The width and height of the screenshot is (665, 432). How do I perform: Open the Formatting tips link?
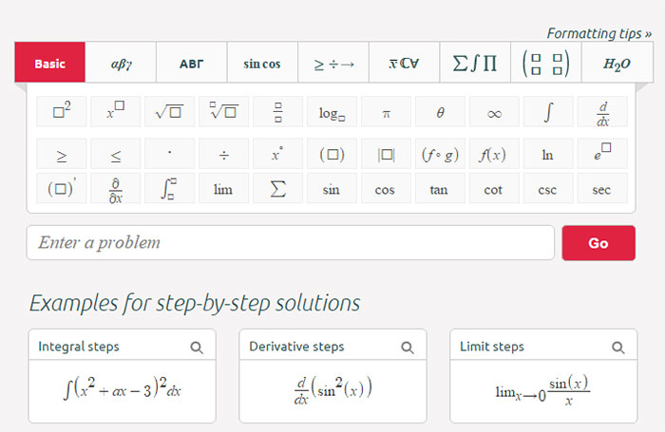[x=598, y=33]
